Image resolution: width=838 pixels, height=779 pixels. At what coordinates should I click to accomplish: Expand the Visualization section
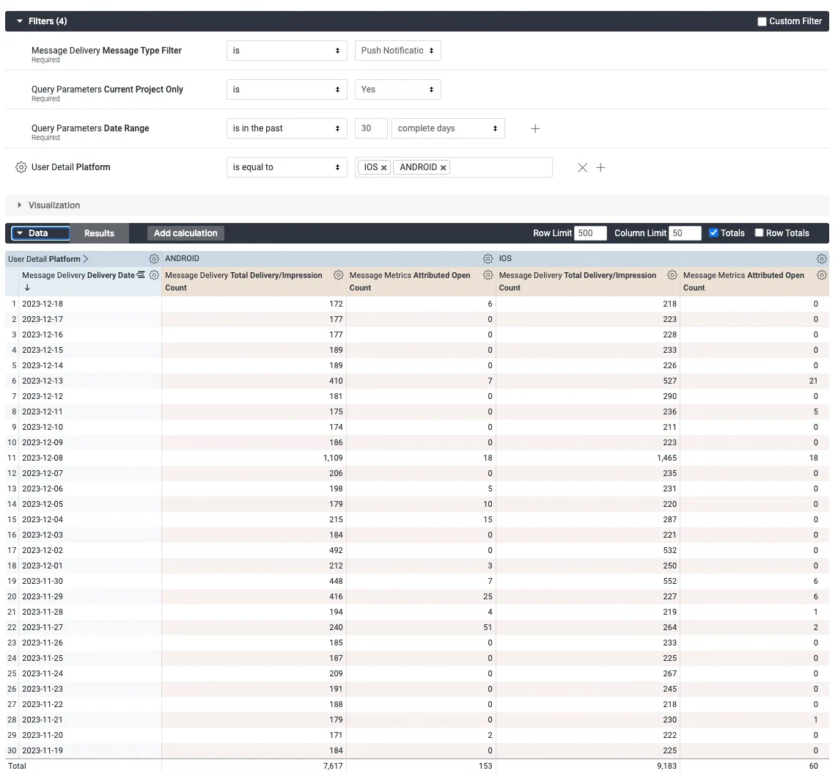click(x=18, y=205)
